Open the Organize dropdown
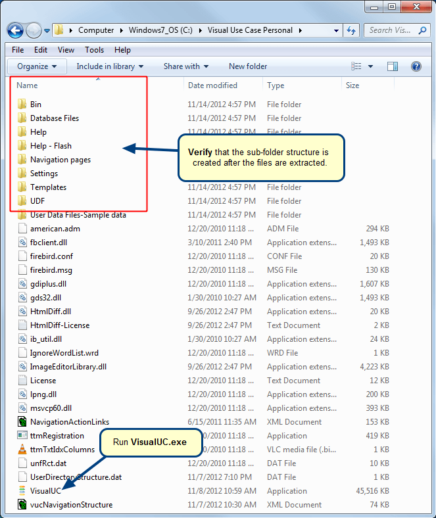This screenshot has height=518, width=436. [x=37, y=66]
